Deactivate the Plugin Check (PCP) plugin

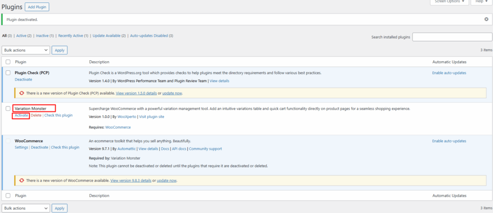coord(23,80)
